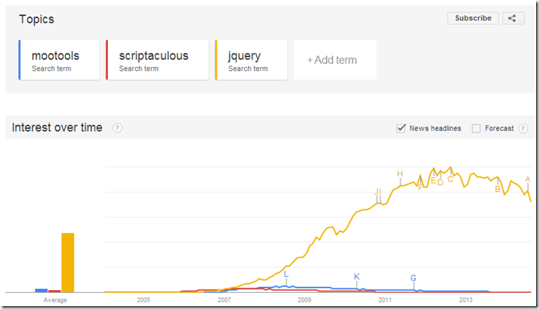The height and width of the screenshot is (309, 539).
Task: Click news headline marker H
Action: [400, 173]
